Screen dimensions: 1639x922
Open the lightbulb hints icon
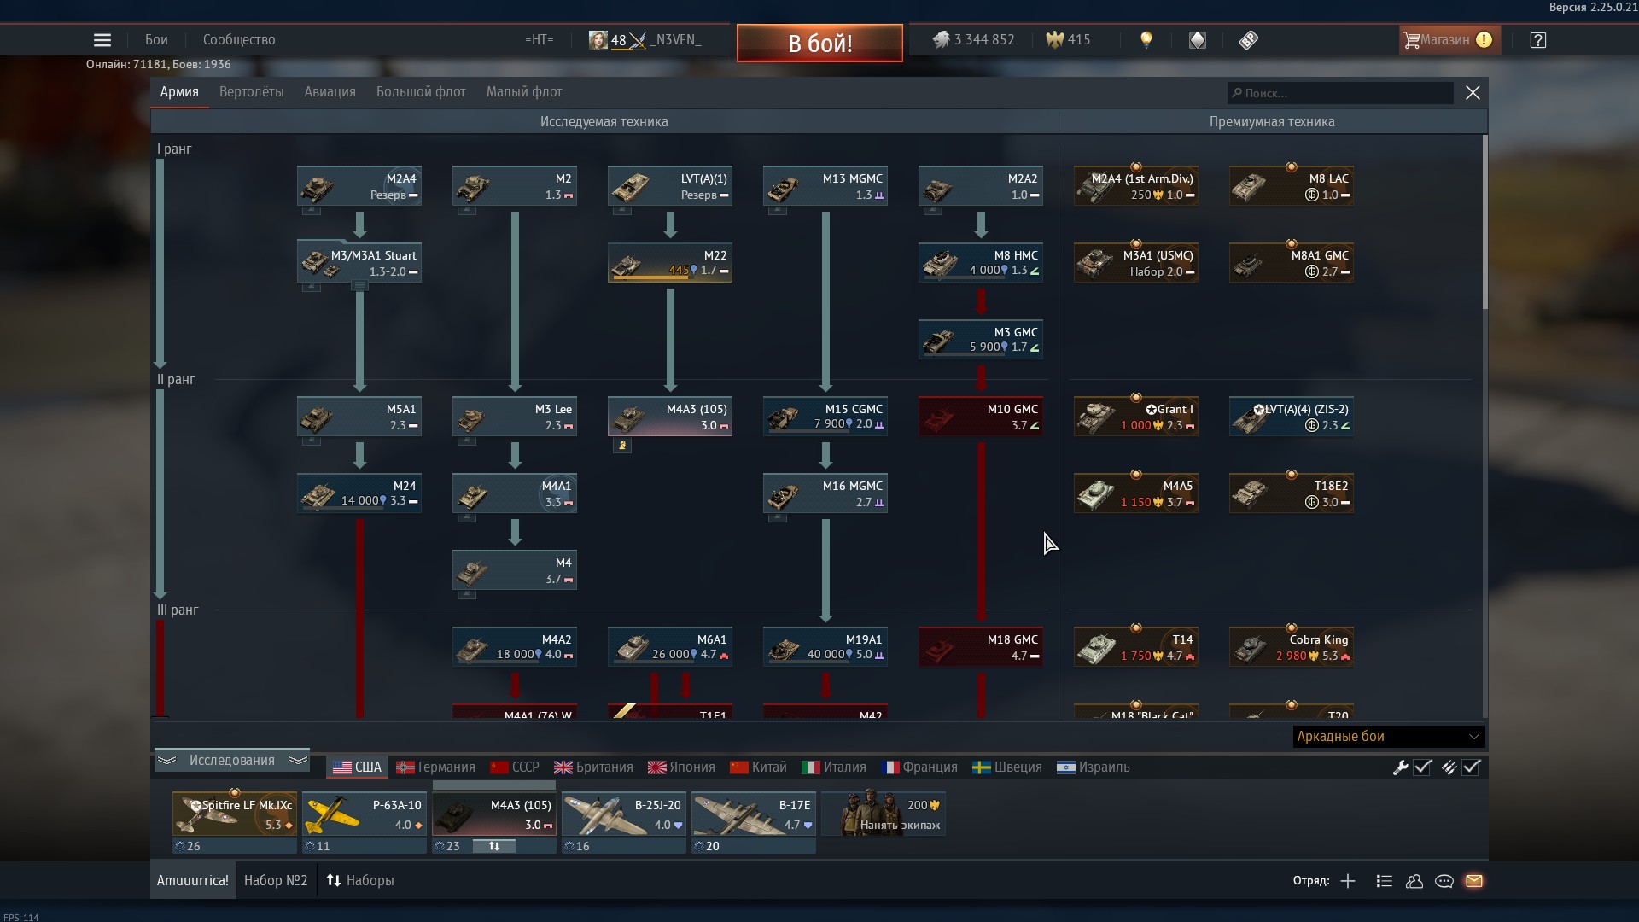(1146, 40)
